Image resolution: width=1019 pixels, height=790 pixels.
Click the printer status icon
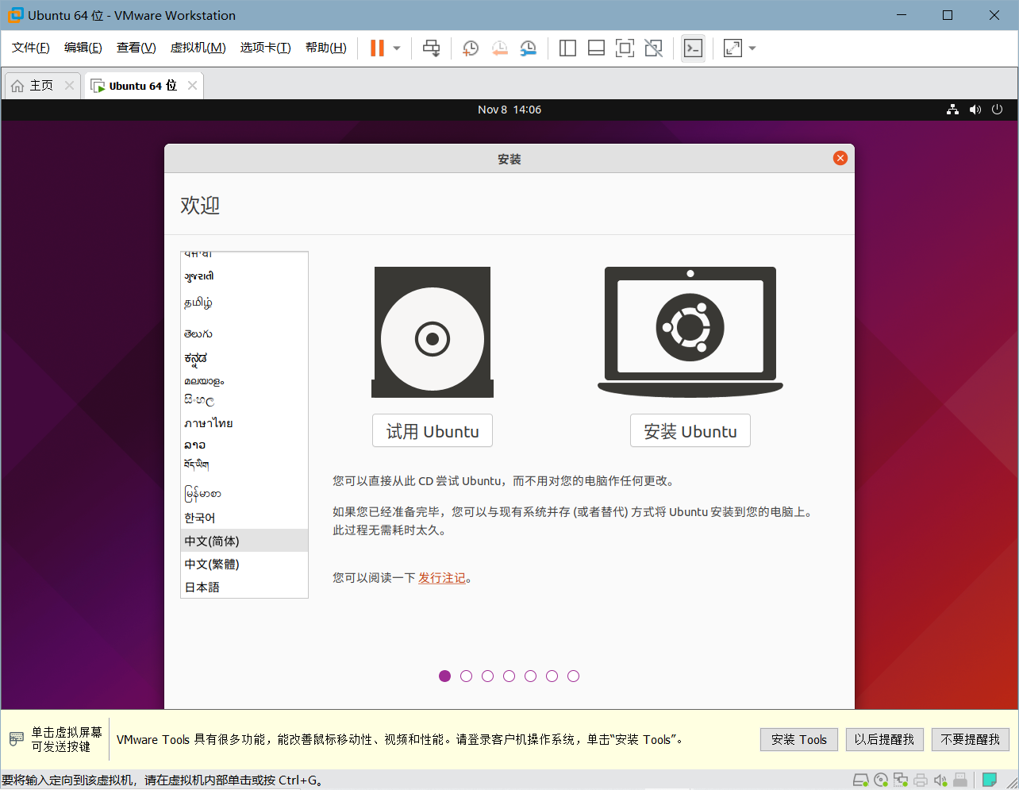click(x=921, y=780)
